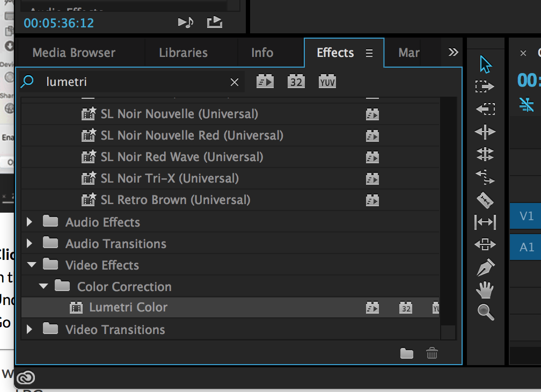Toggle the A1 track target
The width and height of the screenshot is (541, 392).
[526, 247]
